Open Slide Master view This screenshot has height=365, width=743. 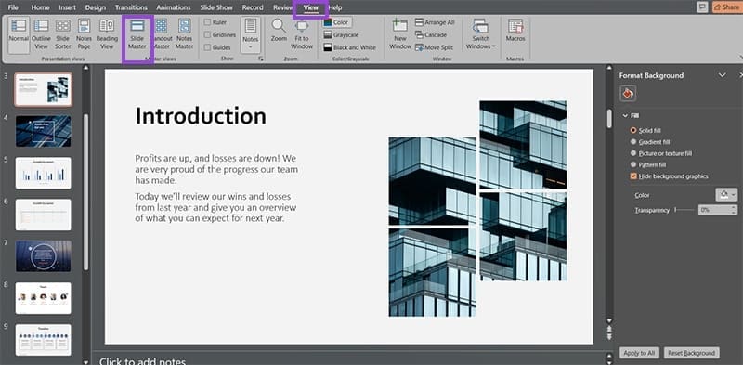click(137, 34)
